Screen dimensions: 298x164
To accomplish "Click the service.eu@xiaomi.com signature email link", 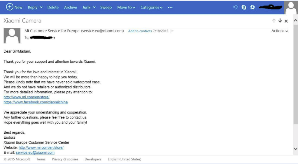I will pos(35,153).
